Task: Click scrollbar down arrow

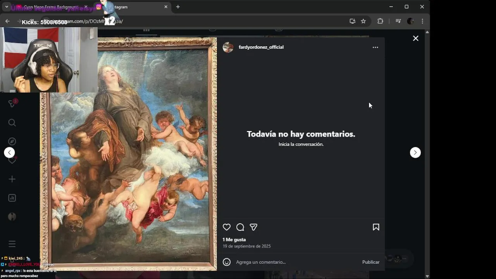Action: 427,276
